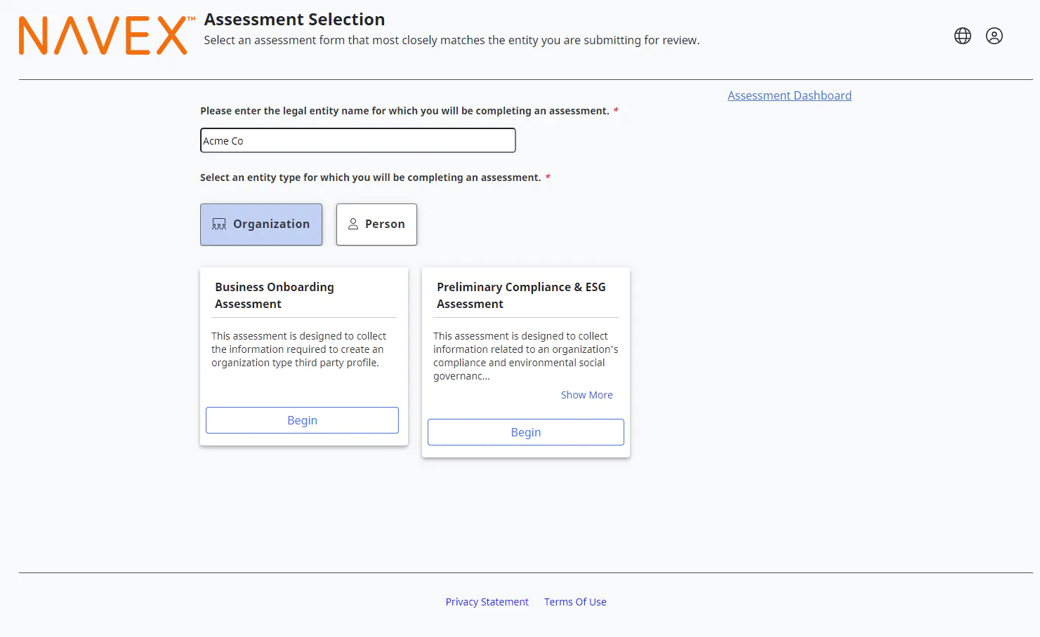Viewport: 1040px width, 637px height.
Task: Go to the Assessment Dashboard
Action: pyautogui.click(x=789, y=95)
